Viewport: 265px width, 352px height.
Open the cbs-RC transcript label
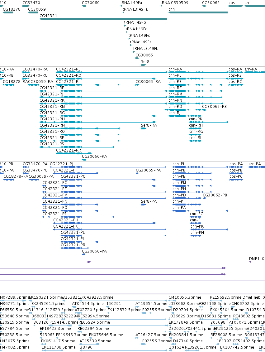[235, 82]
